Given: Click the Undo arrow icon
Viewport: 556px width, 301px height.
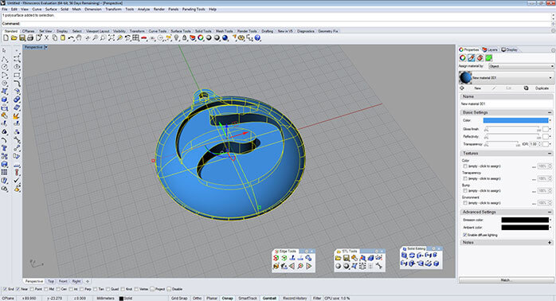Looking at the screenshot, I should click(x=71, y=38).
